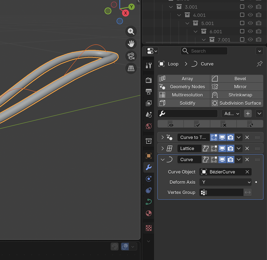Open Curve modifier extra options dropdown
The height and width of the screenshot is (260, 267).
coord(239,160)
